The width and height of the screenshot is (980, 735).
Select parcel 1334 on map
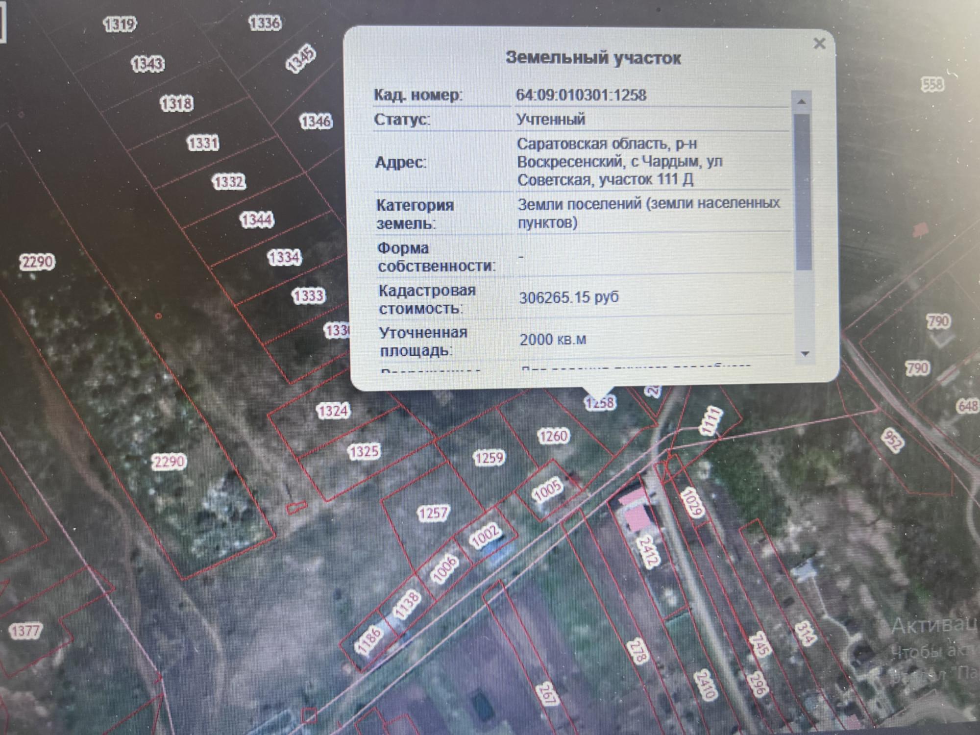pos(284,257)
